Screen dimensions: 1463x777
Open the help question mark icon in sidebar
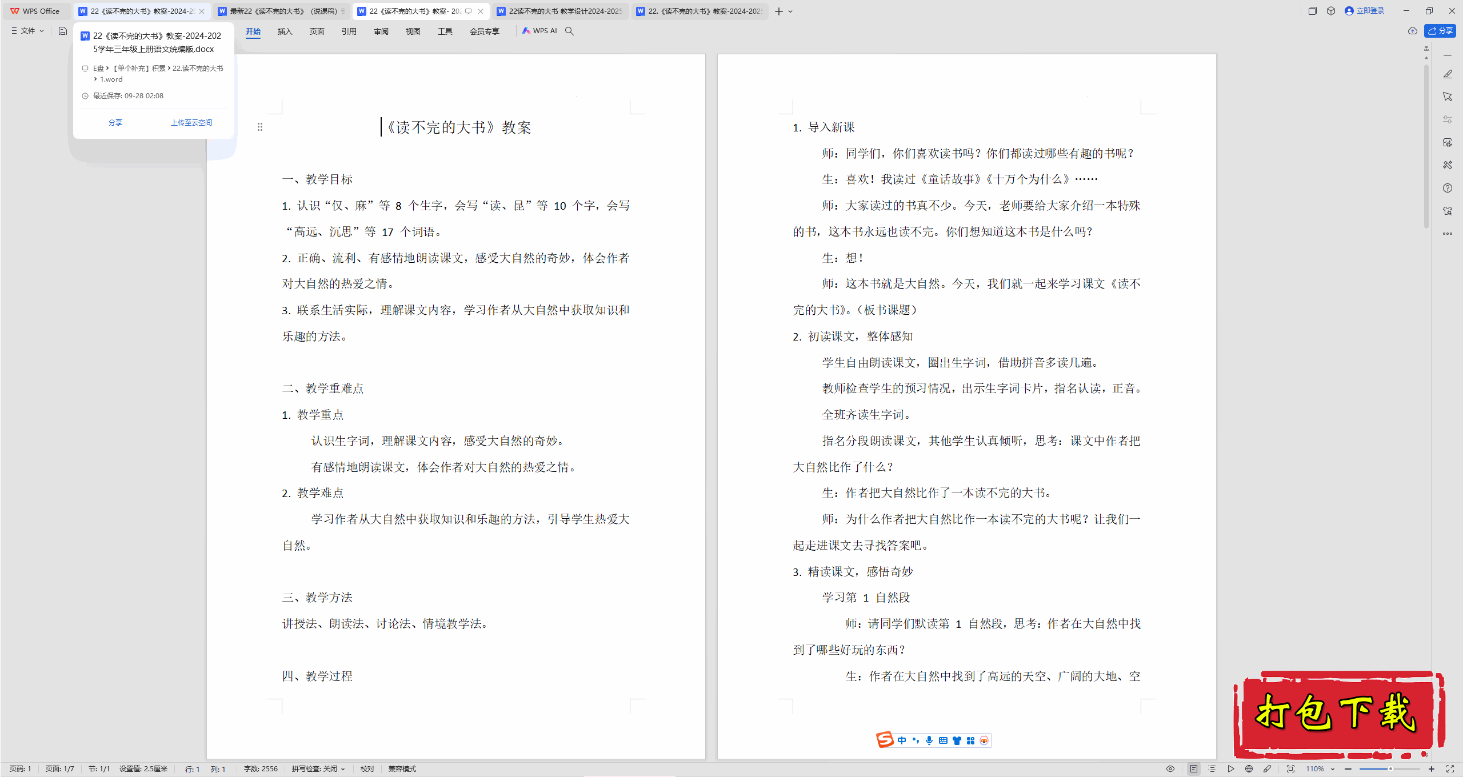(x=1447, y=188)
